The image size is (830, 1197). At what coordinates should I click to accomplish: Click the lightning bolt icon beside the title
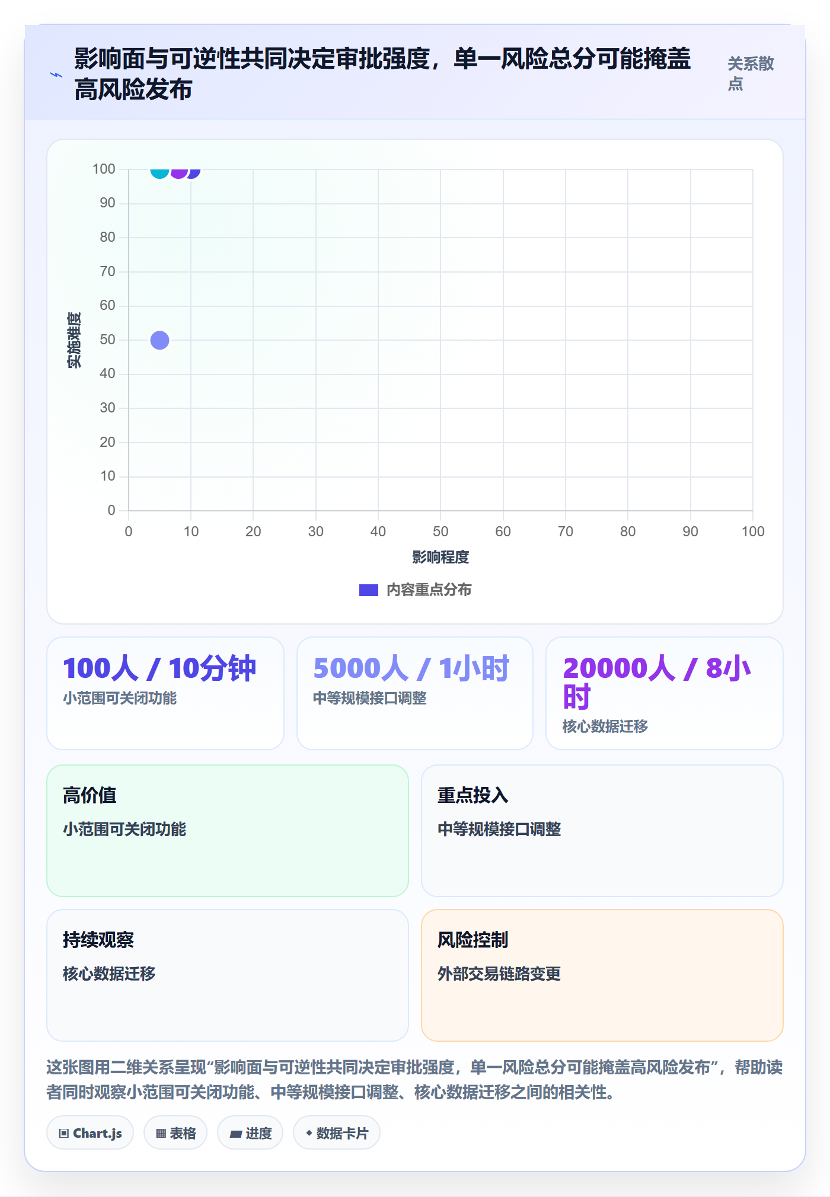coord(56,75)
